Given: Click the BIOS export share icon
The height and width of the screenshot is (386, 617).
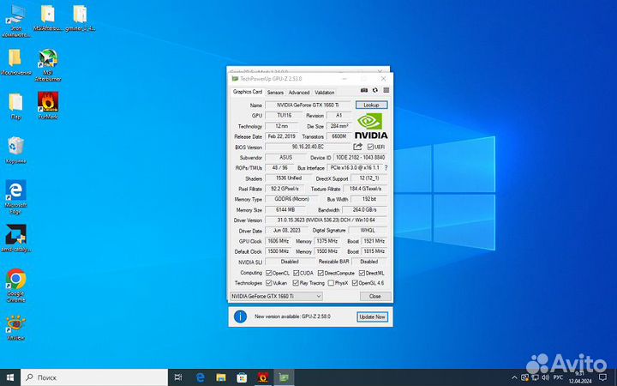Looking at the screenshot, I should point(357,147).
